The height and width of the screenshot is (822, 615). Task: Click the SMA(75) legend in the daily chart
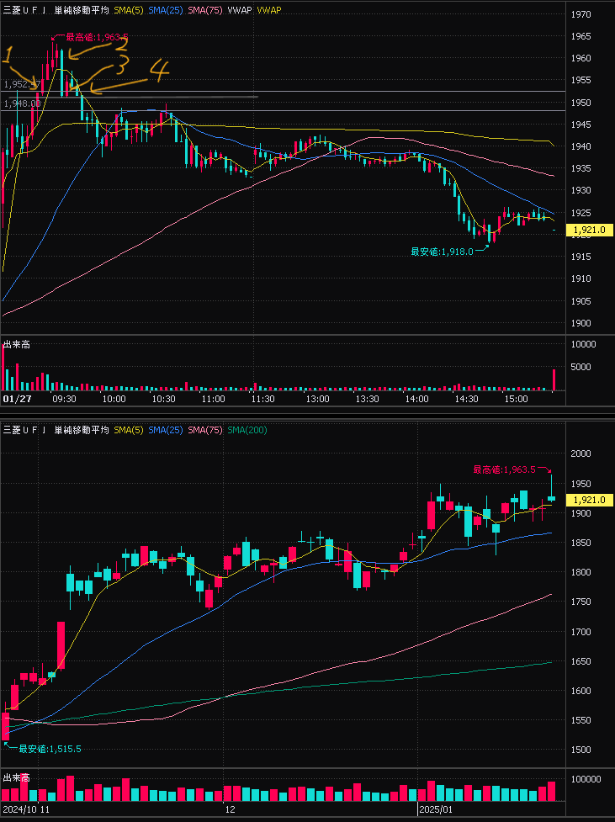coord(205,430)
